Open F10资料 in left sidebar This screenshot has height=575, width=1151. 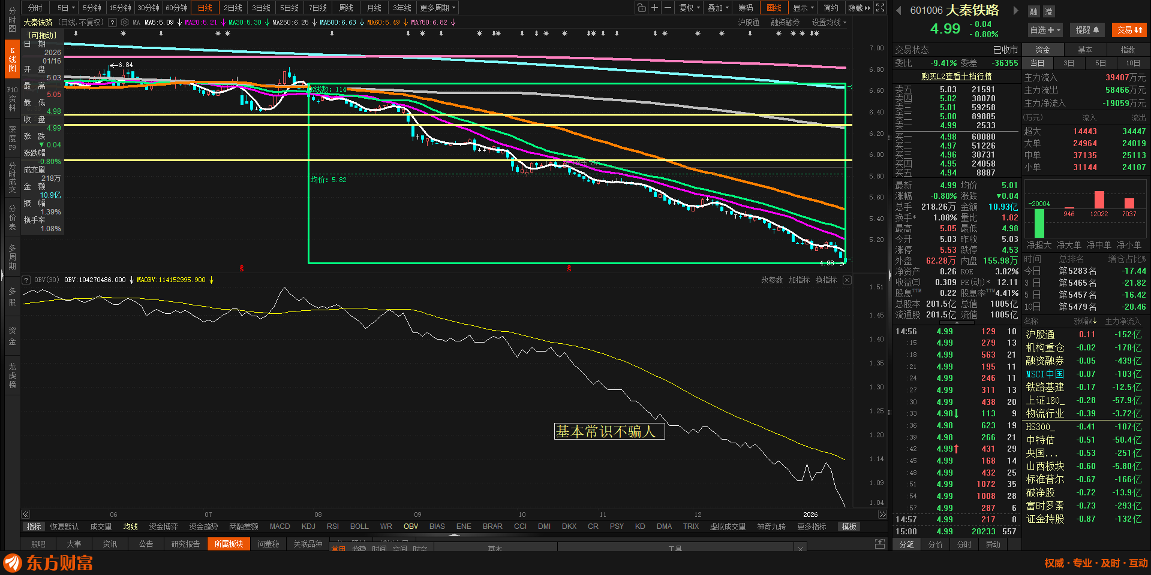tap(12, 99)
